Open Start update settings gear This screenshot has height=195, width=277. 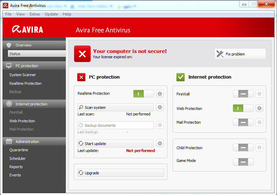(160, 143)
